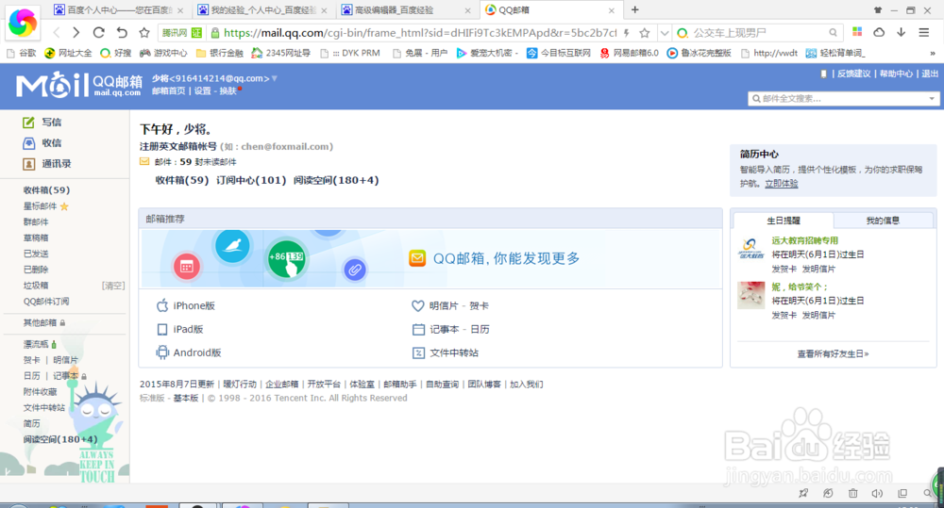Click 订阅中心(101) link in summary
The image size is (944, 508).
251,180
